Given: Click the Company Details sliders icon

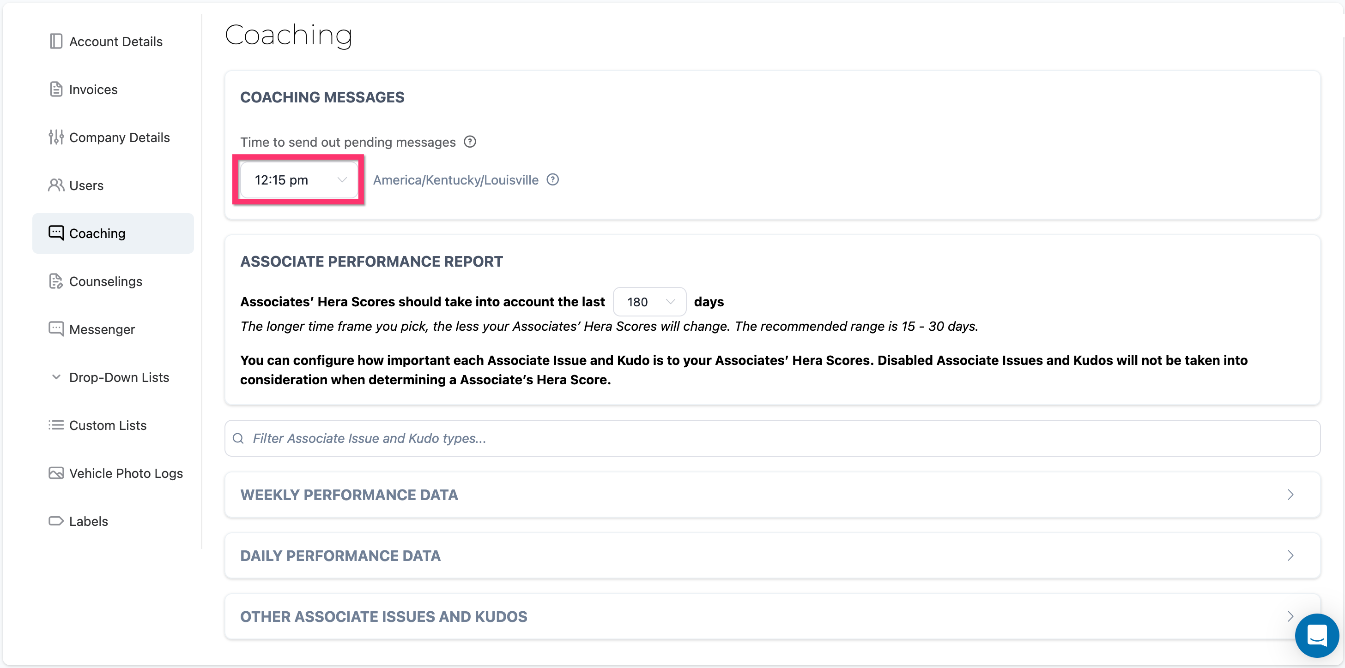Looking at the screenshot, I should tap(56, 137).
